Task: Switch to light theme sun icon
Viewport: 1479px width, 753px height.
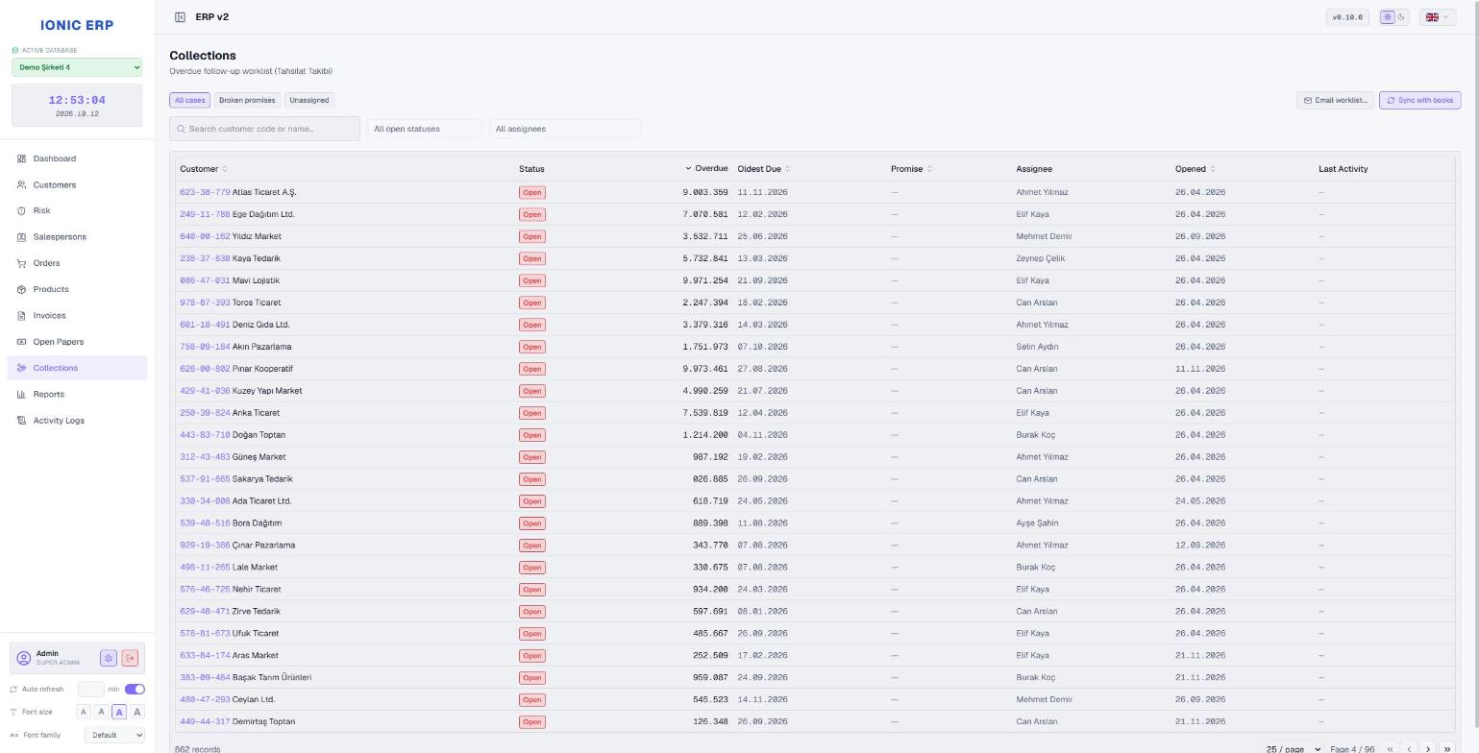Action: coord(1387,17)
